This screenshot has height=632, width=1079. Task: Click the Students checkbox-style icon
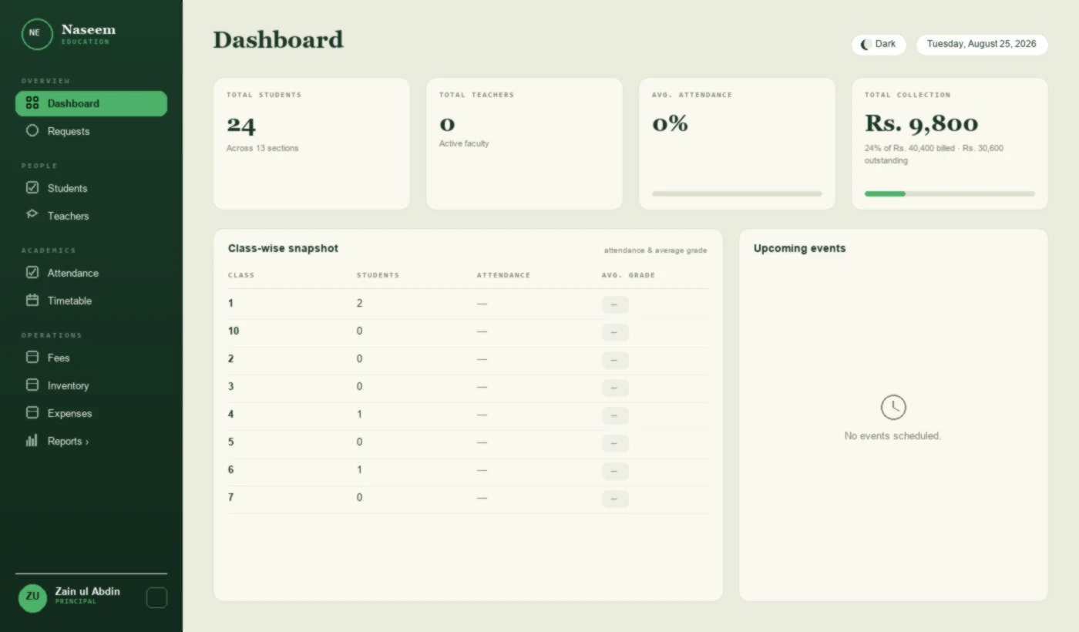[x=32, y=187]
